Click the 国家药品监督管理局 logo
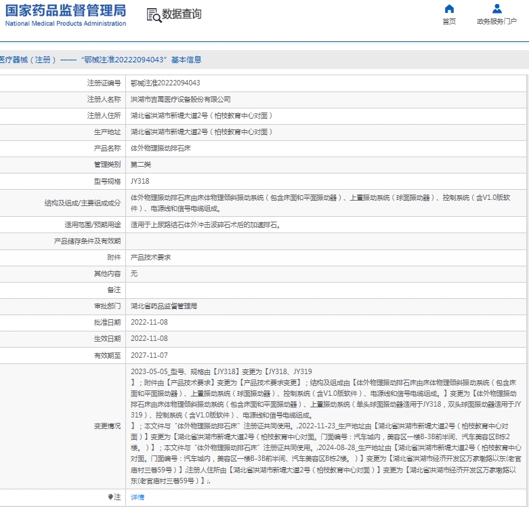The width and height of the screenshot is (529, 509). (66, 10)
